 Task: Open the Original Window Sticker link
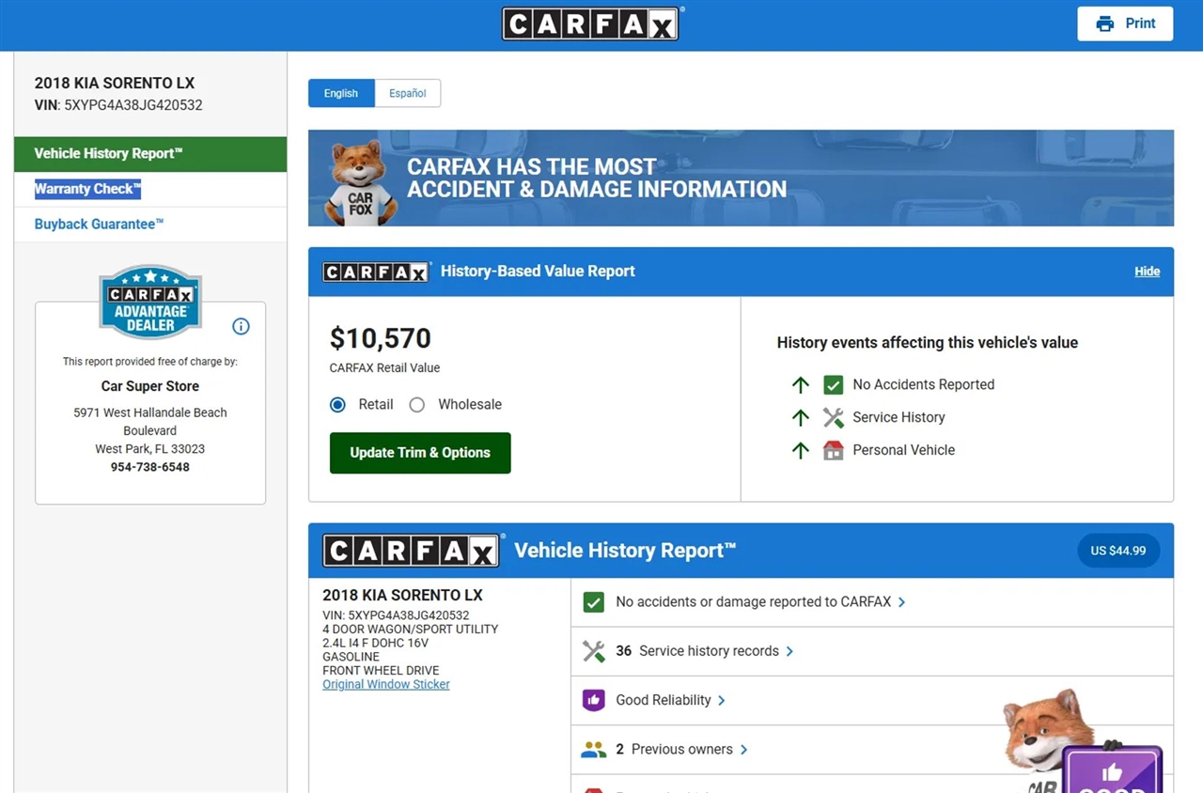pos(385,684)
